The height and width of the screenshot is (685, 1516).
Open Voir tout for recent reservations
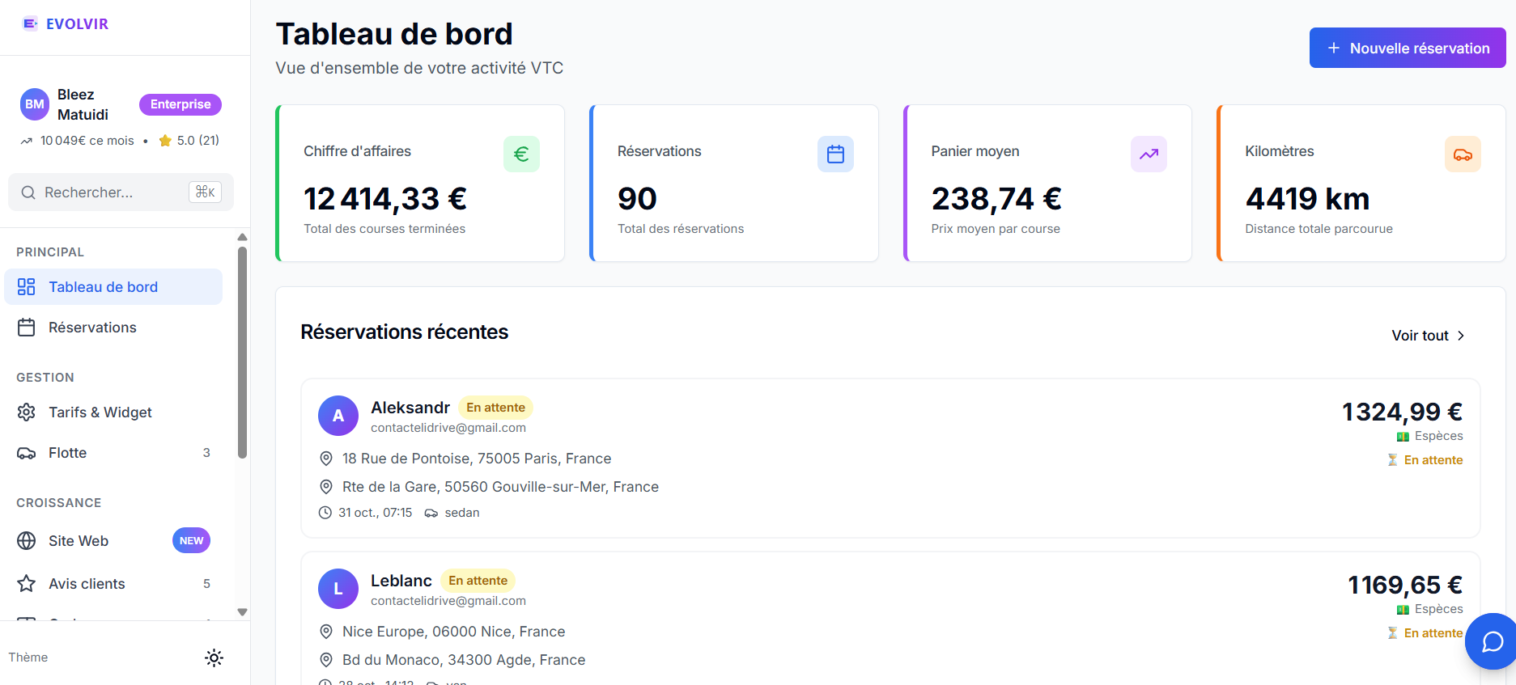tap(1420, 335)
